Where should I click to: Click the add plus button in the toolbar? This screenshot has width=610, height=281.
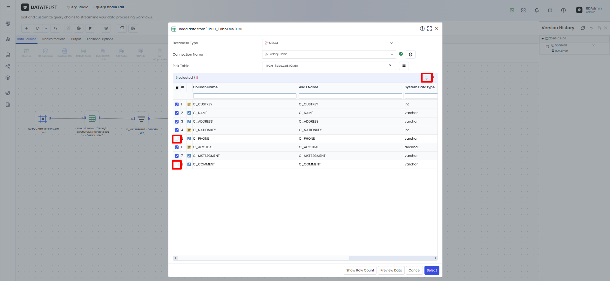coord(26,28)
